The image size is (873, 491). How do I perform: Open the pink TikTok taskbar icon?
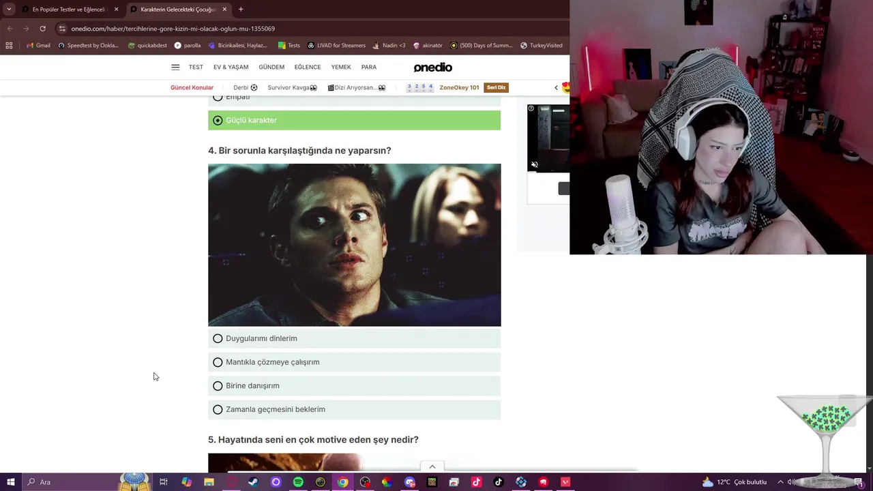[x=476, y=482]
